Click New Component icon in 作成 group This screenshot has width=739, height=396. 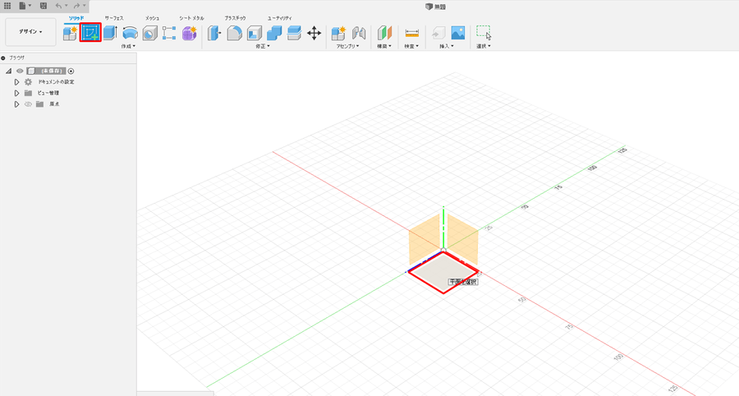pyautogui.click(x=70, y=33)
